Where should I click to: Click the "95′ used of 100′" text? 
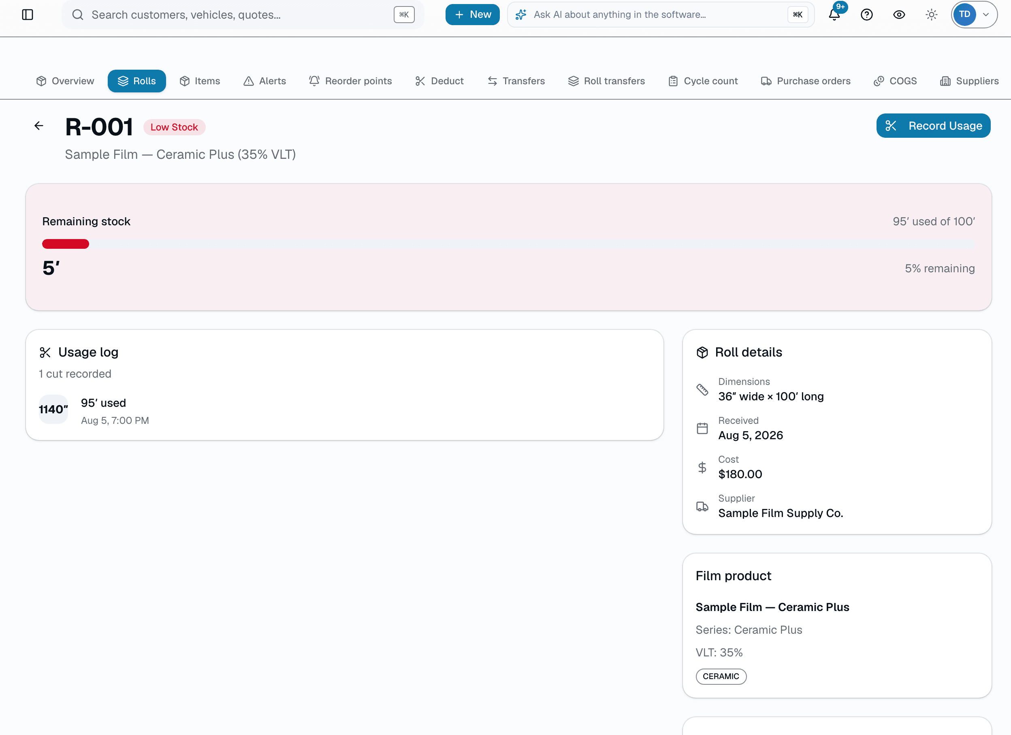click(x=934, y=221)
